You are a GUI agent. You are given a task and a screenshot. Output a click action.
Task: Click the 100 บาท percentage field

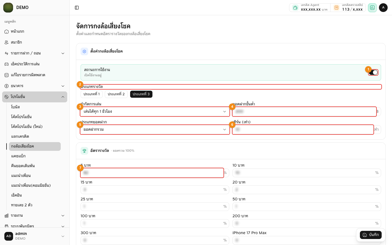tap(155, 223)
